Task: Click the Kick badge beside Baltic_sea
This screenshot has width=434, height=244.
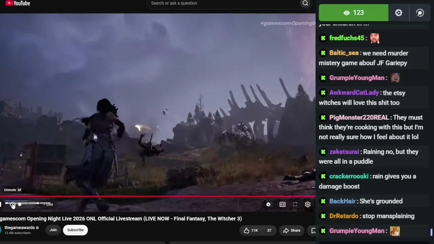Action: point(323,53)
